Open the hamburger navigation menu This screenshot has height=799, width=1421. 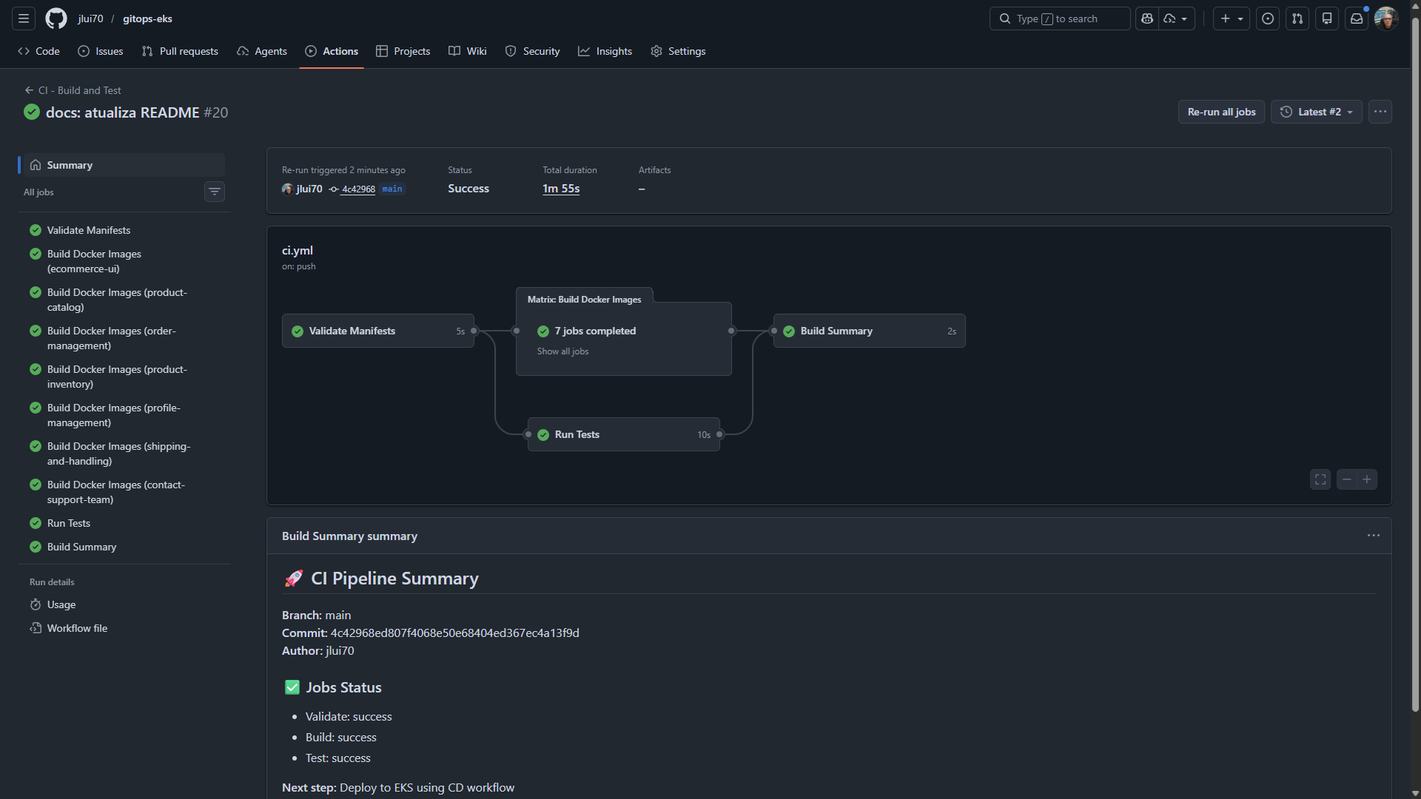24,18
